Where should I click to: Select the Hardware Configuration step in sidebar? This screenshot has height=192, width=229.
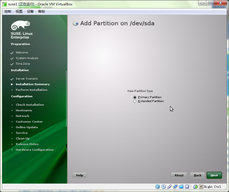pos(34,150)
